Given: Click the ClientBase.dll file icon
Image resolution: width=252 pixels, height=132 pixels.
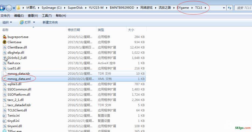Looking at the screenshot, I should (x=5, y=47).
